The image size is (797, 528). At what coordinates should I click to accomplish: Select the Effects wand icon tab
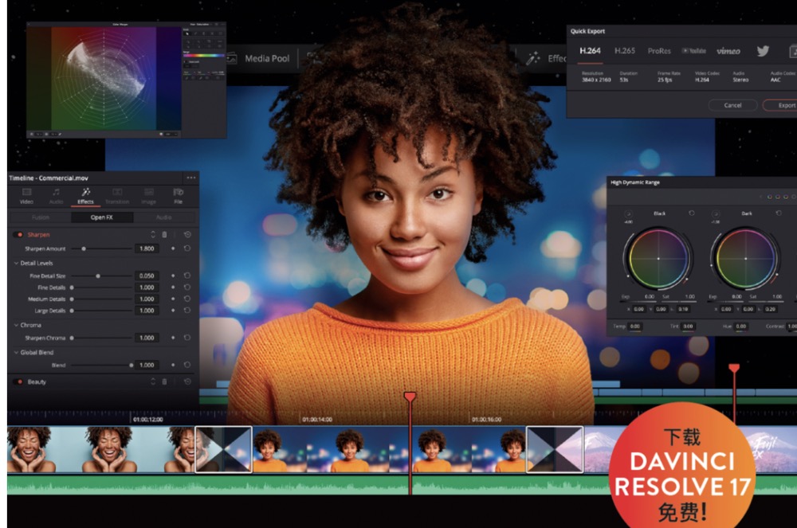85,196
